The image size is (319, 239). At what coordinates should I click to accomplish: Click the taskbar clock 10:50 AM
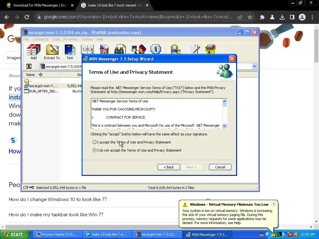307,235
